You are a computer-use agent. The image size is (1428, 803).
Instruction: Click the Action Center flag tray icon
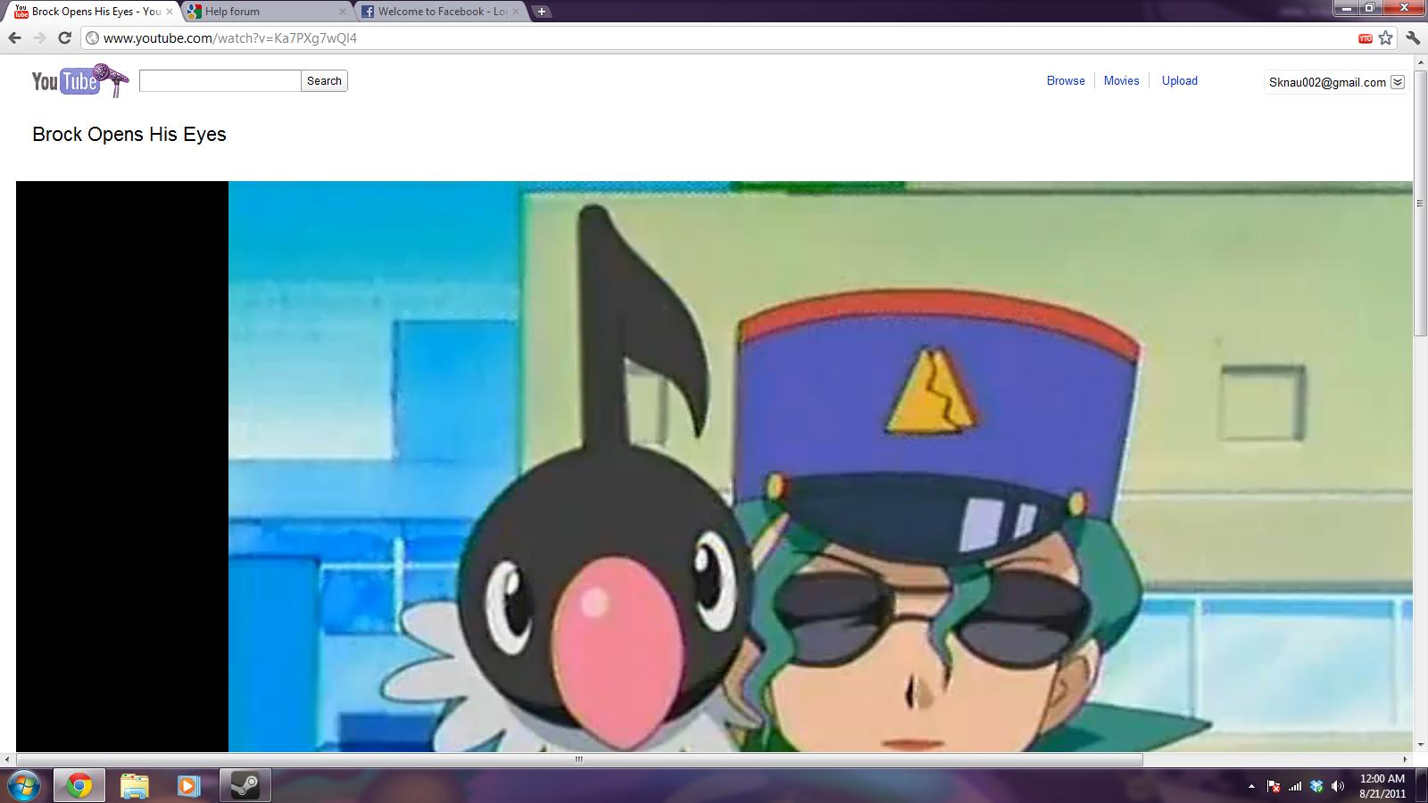(x=1274, y=786)
